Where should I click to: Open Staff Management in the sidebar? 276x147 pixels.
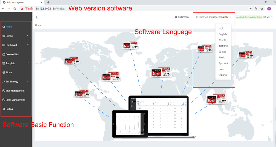click(x=15, y=91)
